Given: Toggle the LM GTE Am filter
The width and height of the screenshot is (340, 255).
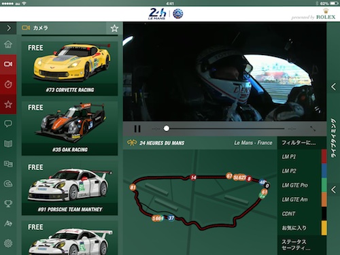Looking at the screenshot, I should click(x=299, y=199).
